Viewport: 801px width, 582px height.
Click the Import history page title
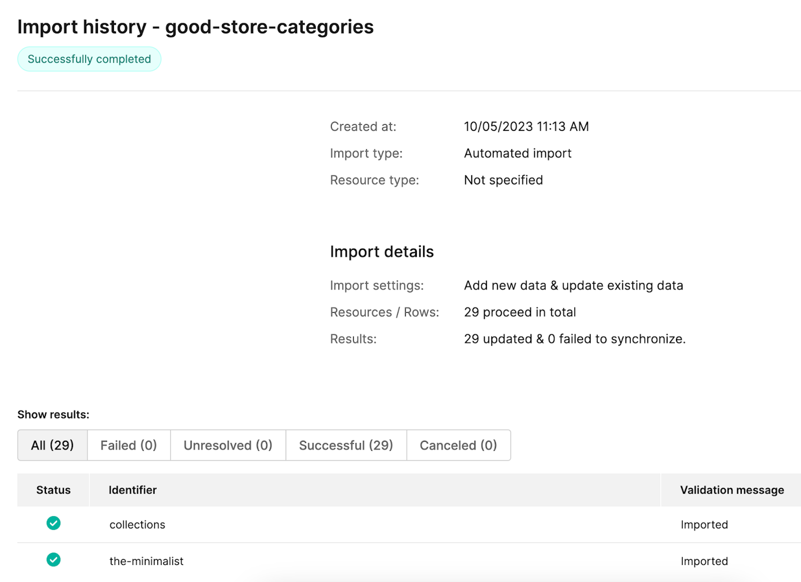point(195,27)
